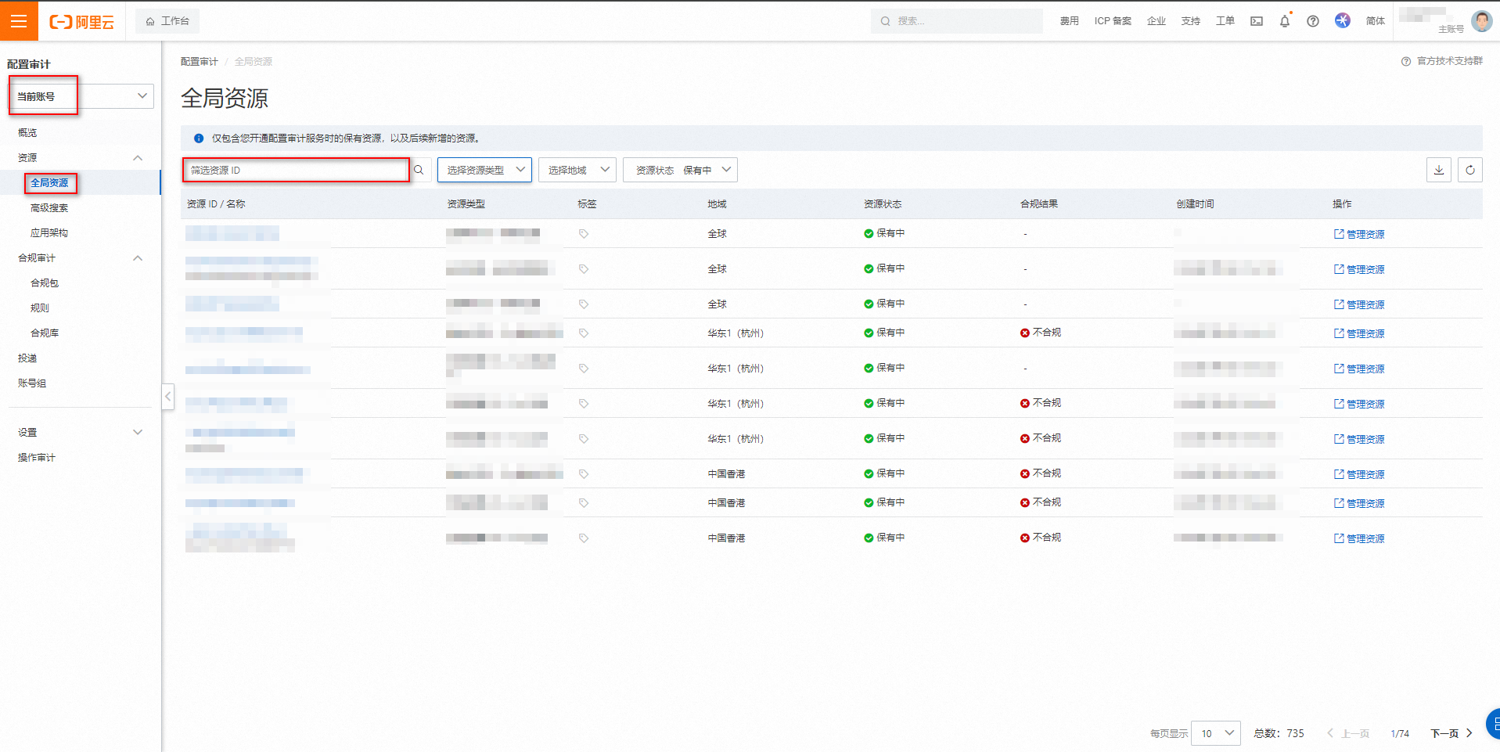Focus the top 搜索 search field
Image resolution: width=1500 pixels, height=752 pixels.
point(956,21)
